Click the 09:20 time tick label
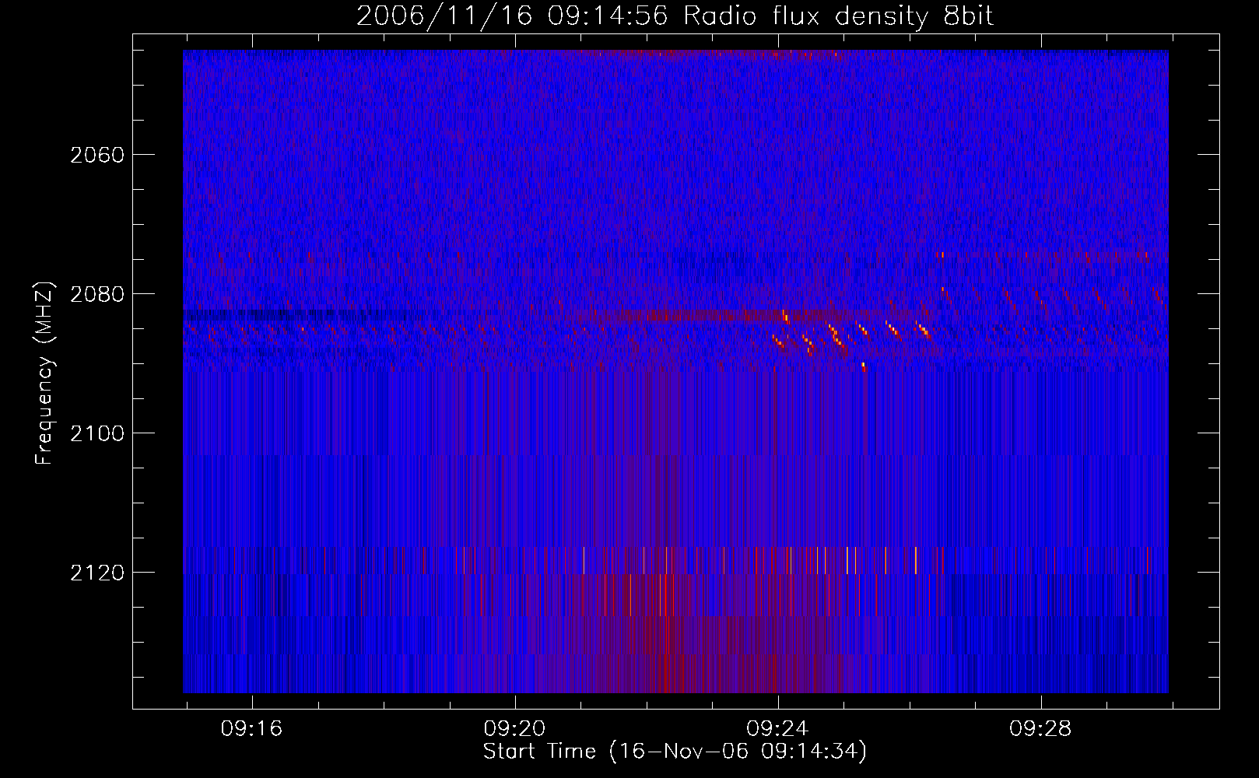The height and width of the screenshot is (778, 1259). click(514, 729)
